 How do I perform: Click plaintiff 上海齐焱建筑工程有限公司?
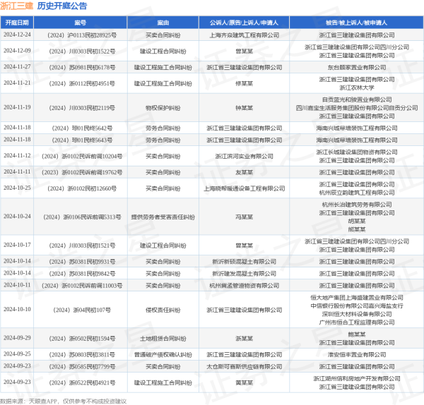[245, 35]
